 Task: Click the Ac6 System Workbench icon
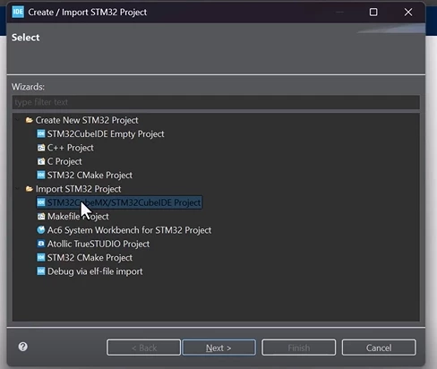(x=41, y=230)
